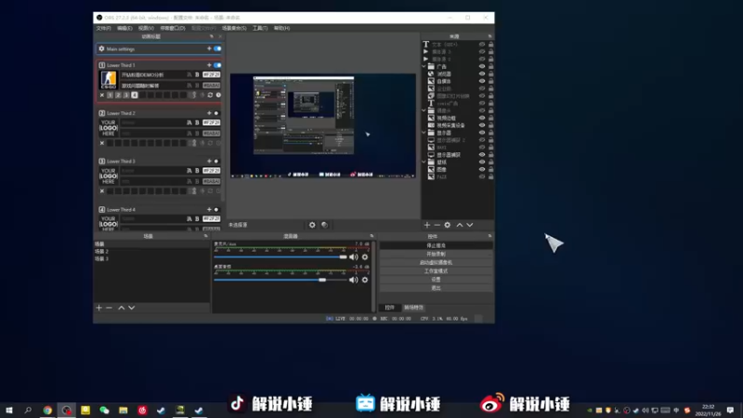Select slot 2 of Lower Third 1

click(118, 96)
